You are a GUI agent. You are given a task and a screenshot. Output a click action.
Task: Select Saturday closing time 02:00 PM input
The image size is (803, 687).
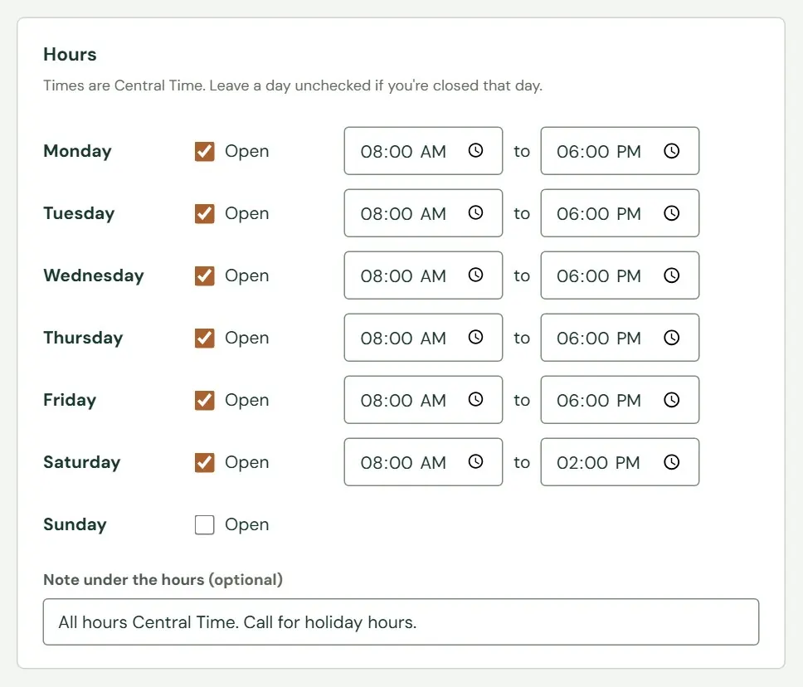coord(620,462)
